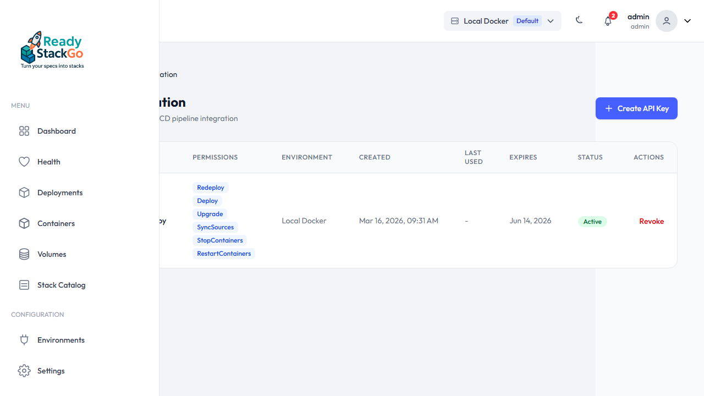Screen dimensions: 704x396
Task: Toggle dark mode with the moon icon
Action: (x=579, y=20)
